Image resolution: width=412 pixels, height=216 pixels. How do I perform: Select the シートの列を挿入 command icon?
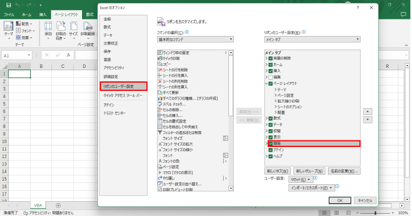coord(160,87)
